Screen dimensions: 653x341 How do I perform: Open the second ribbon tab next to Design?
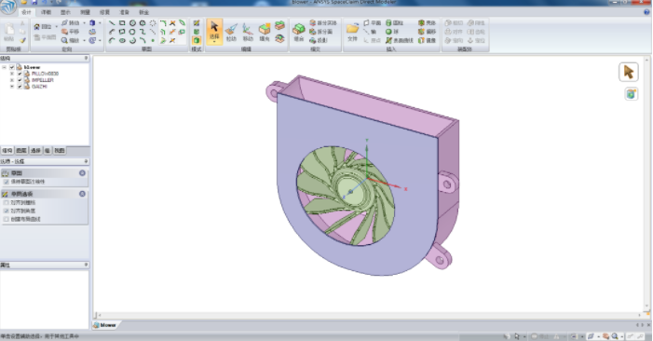click(46, 12)
